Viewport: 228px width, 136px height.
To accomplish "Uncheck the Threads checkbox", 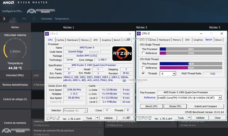I will (143, 73).
